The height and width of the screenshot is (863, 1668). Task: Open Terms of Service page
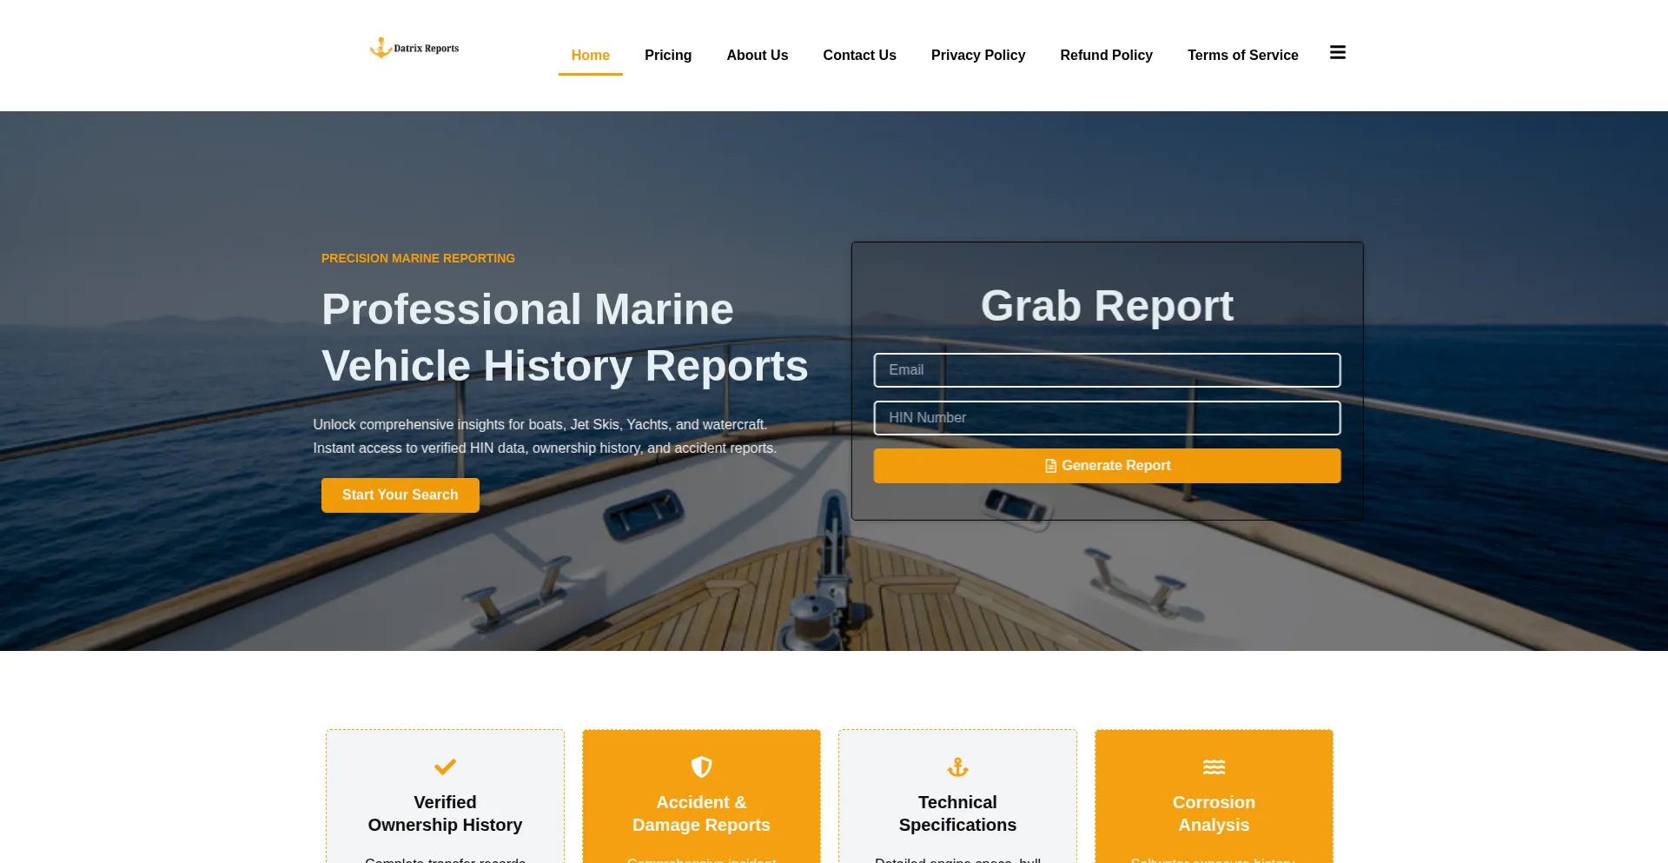click(1243, 55)
